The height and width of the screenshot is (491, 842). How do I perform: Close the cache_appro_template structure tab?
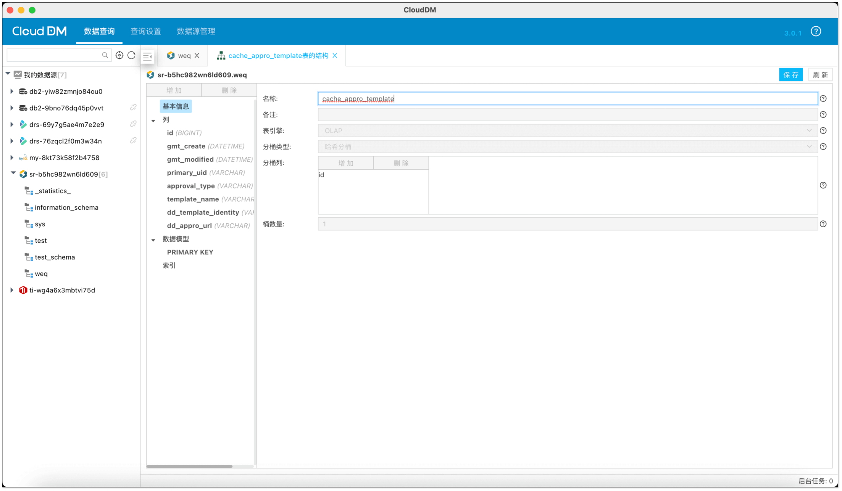pyautogui.click(x=335, y=56)
